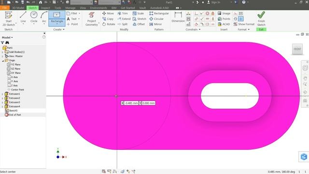Switch to the Inspect tab
The image size is (309, 174).
tap(45, 8)
